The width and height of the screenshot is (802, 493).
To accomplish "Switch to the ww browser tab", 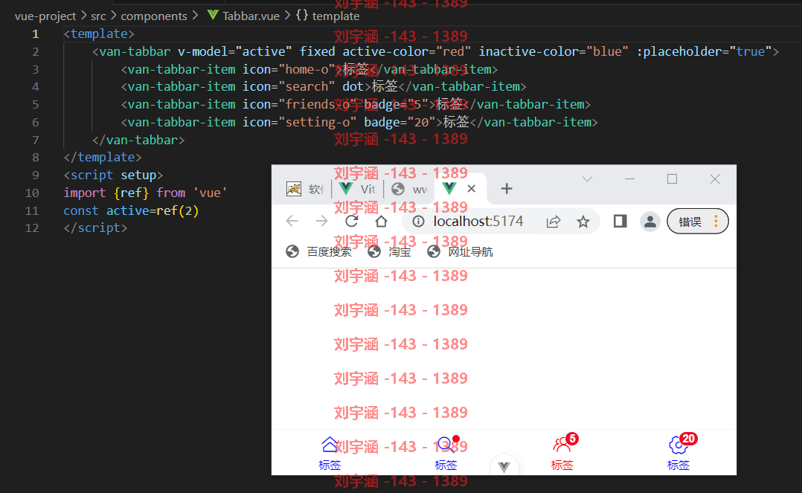I will click(409, 189).
